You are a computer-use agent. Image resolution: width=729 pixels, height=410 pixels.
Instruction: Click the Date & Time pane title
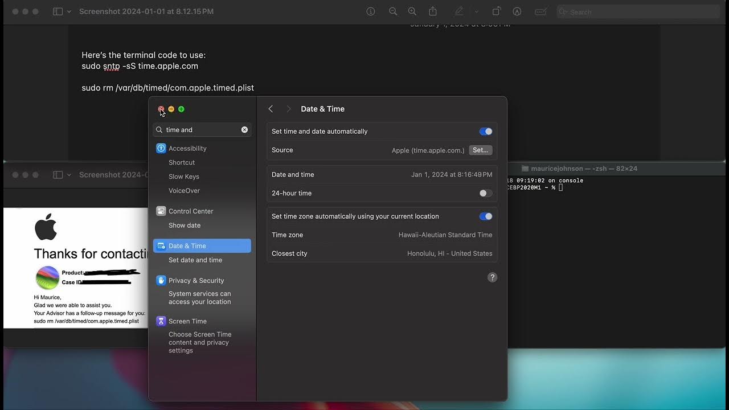[x=322, y=109]
